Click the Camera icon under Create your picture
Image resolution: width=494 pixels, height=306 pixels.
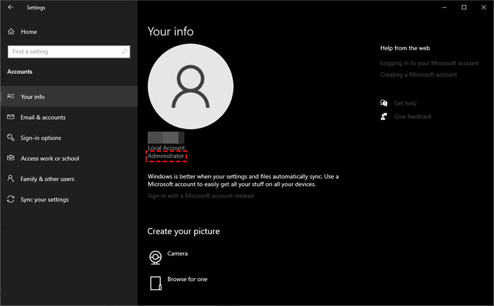[156, 257]
